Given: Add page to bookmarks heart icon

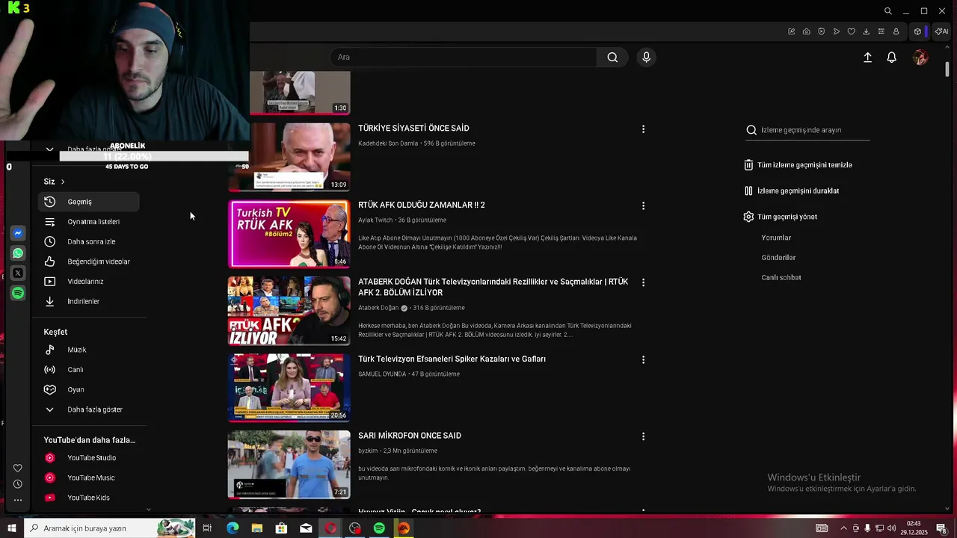Looking at the screenshot, I should 851,31.
